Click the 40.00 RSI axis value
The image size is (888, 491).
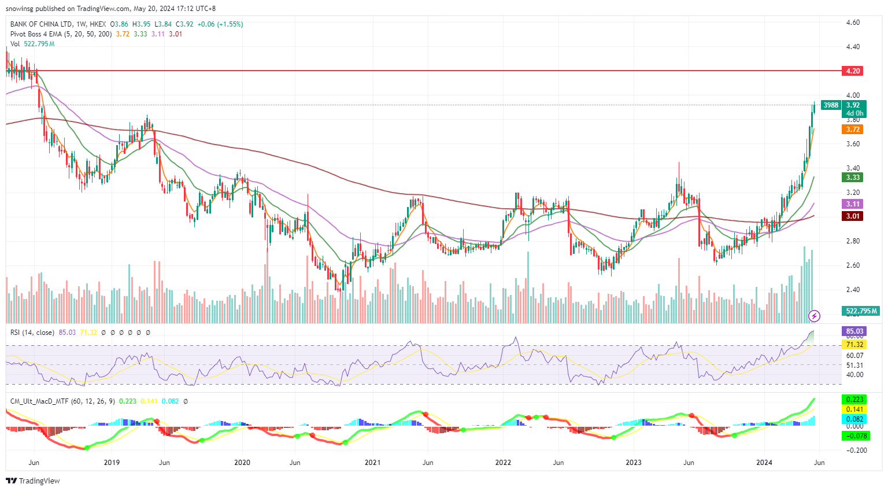coord(854,375)
